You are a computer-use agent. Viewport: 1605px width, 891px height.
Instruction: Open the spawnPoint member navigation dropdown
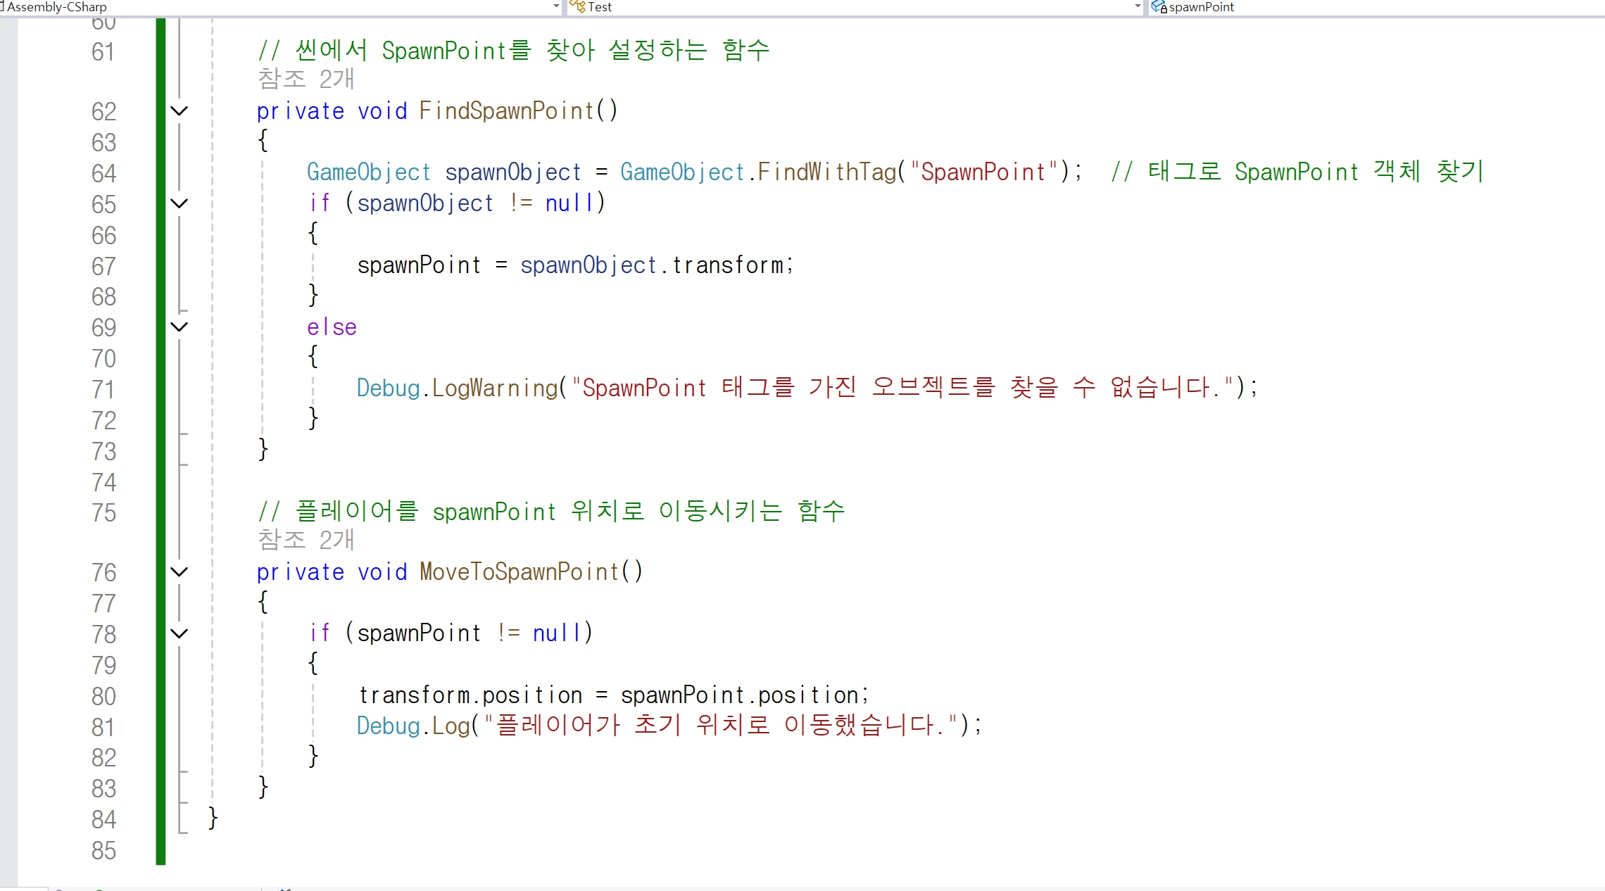[1376, 7]
